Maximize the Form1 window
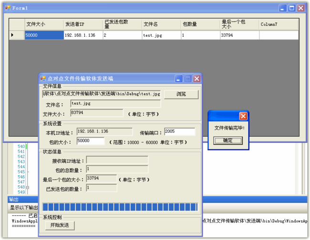310x240 pixels. (291, 8)
